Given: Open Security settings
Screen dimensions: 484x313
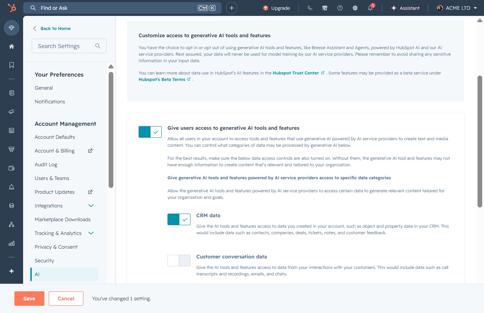Looking at the screenshot, I should click(44, 261).
